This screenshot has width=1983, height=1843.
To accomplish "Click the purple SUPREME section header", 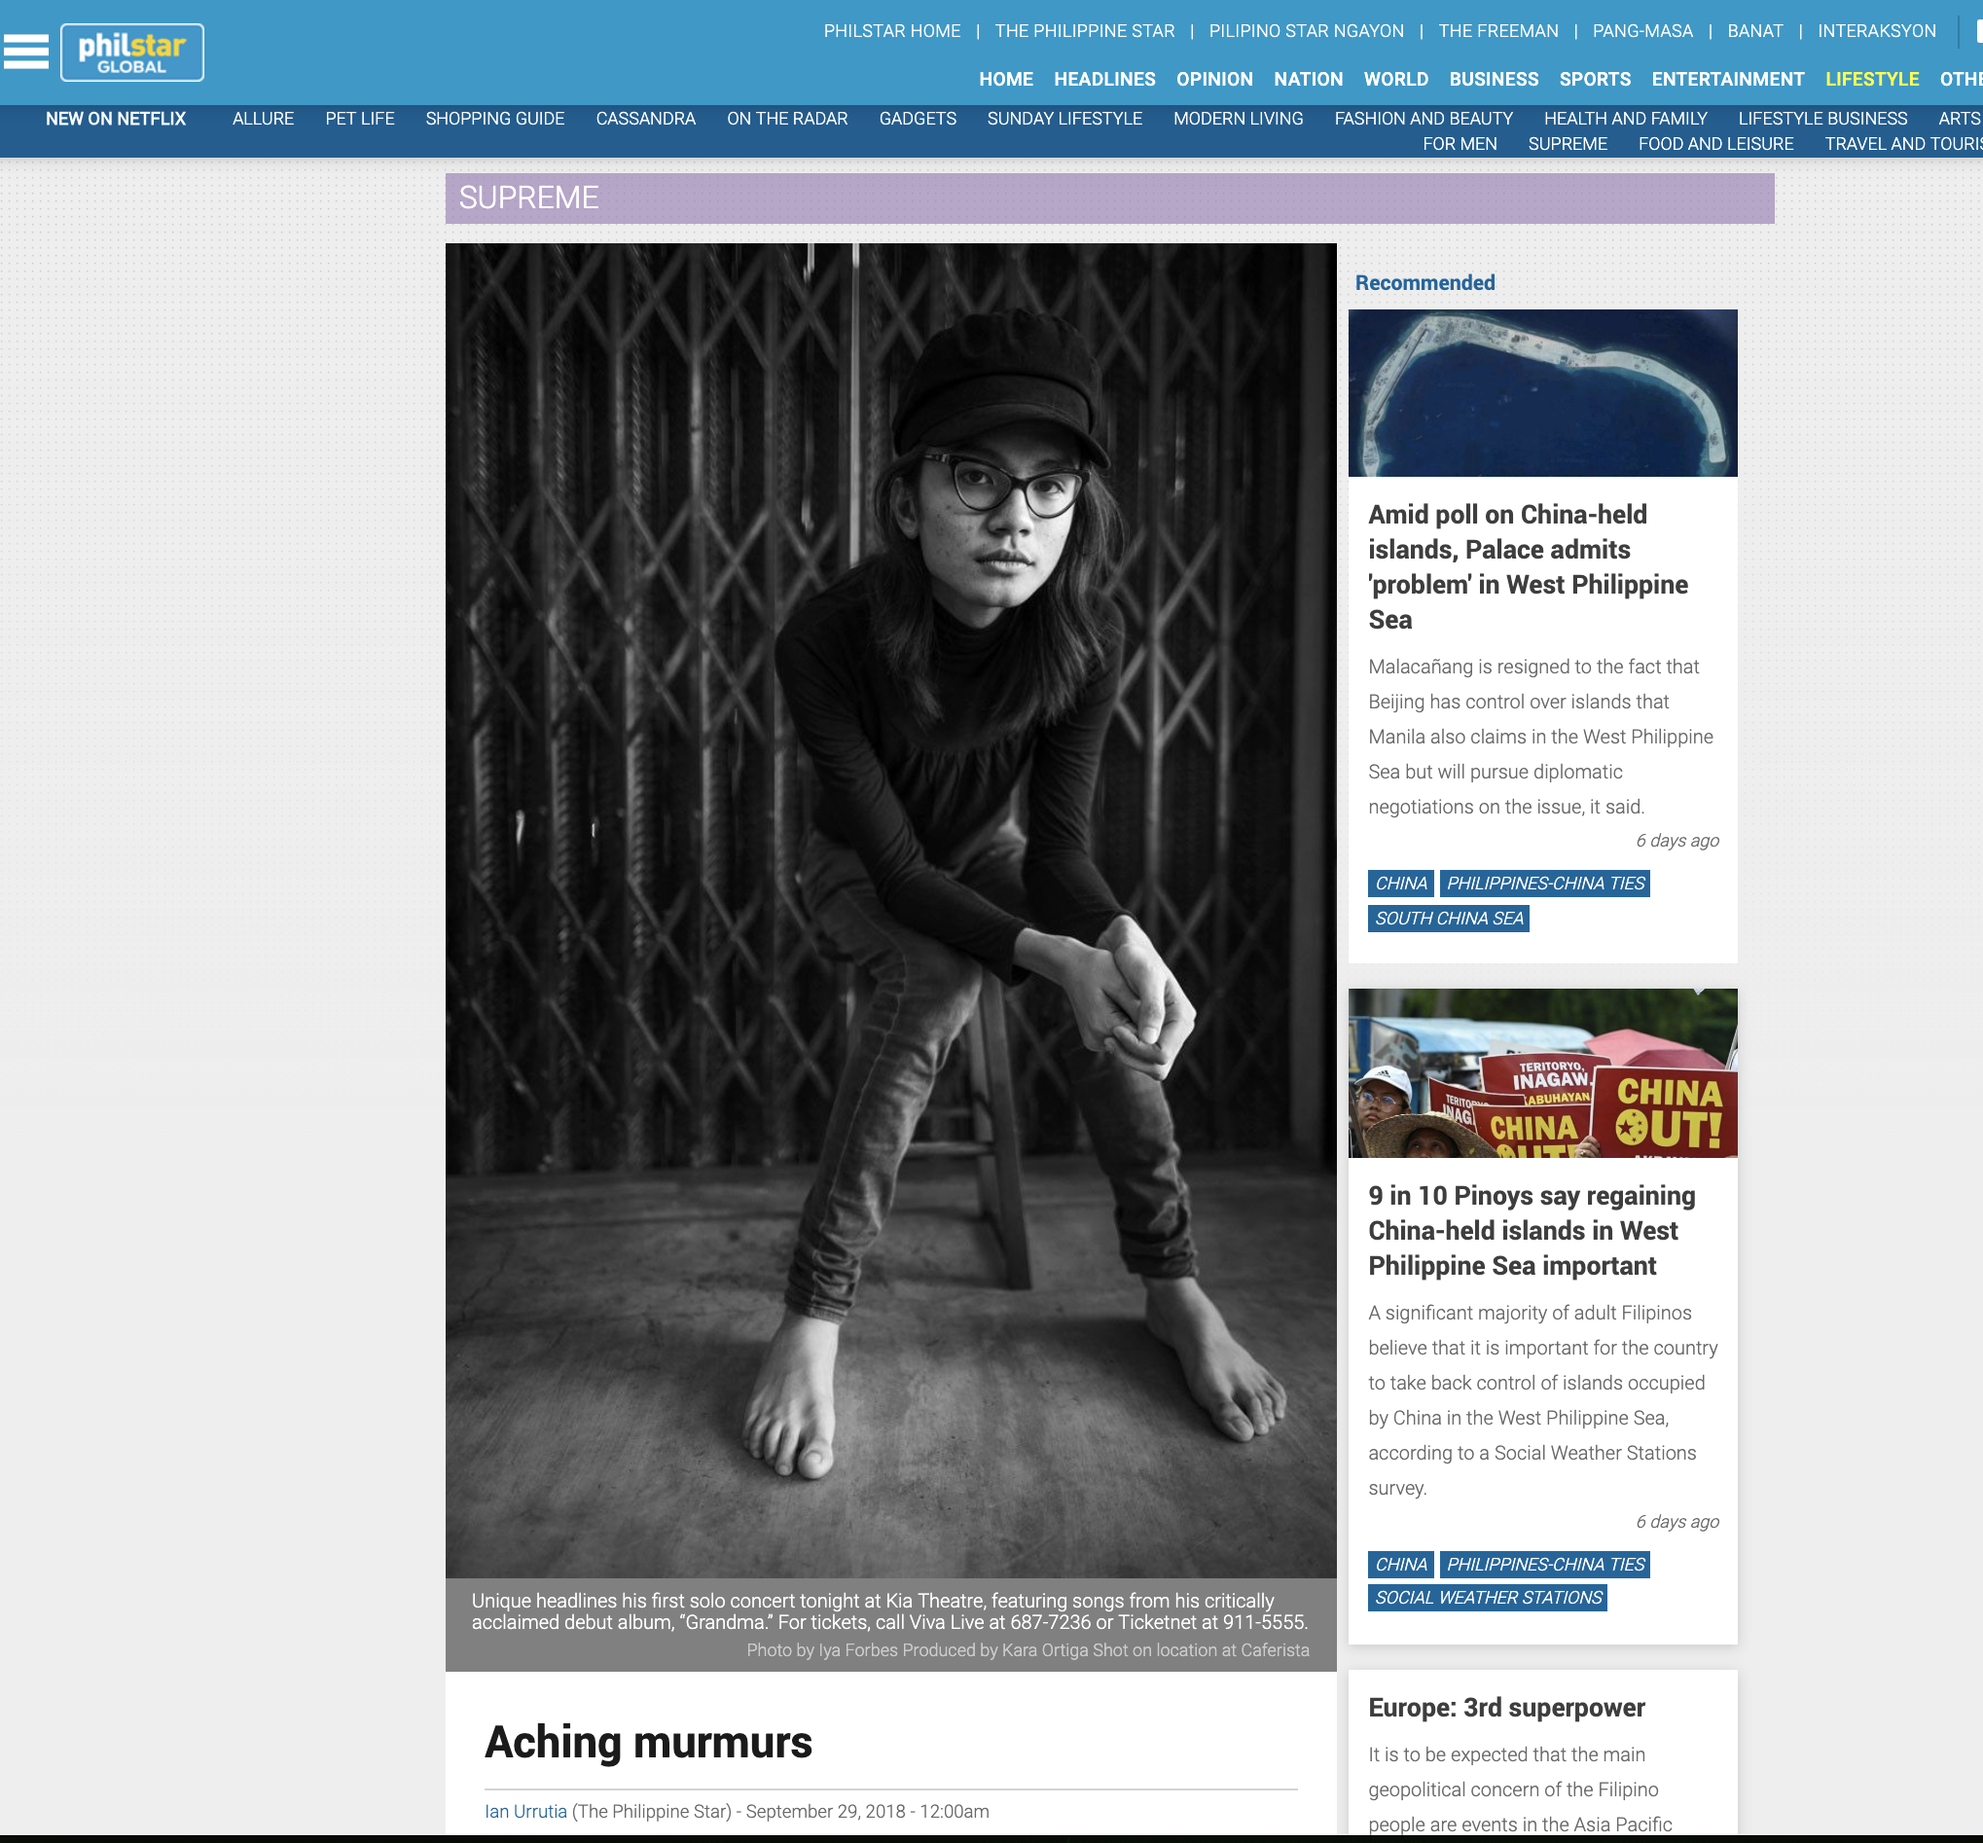I will pyautogui.click(x=1108, y=198).
